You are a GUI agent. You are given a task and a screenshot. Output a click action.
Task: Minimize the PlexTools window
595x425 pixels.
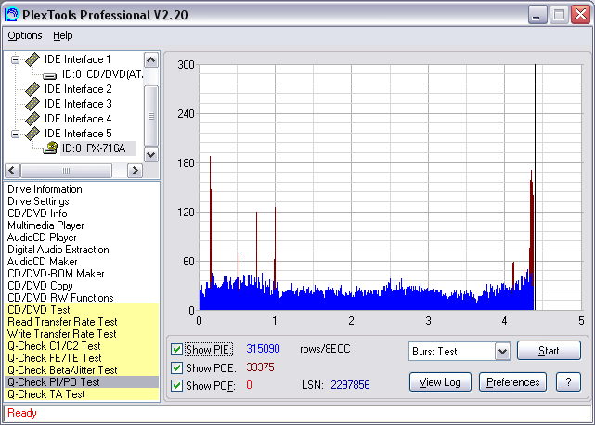click(x=537, y=15)
